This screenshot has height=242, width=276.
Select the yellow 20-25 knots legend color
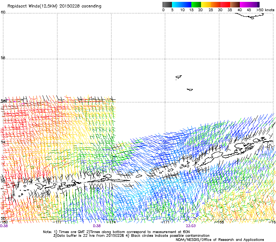(x=206, y=4)
